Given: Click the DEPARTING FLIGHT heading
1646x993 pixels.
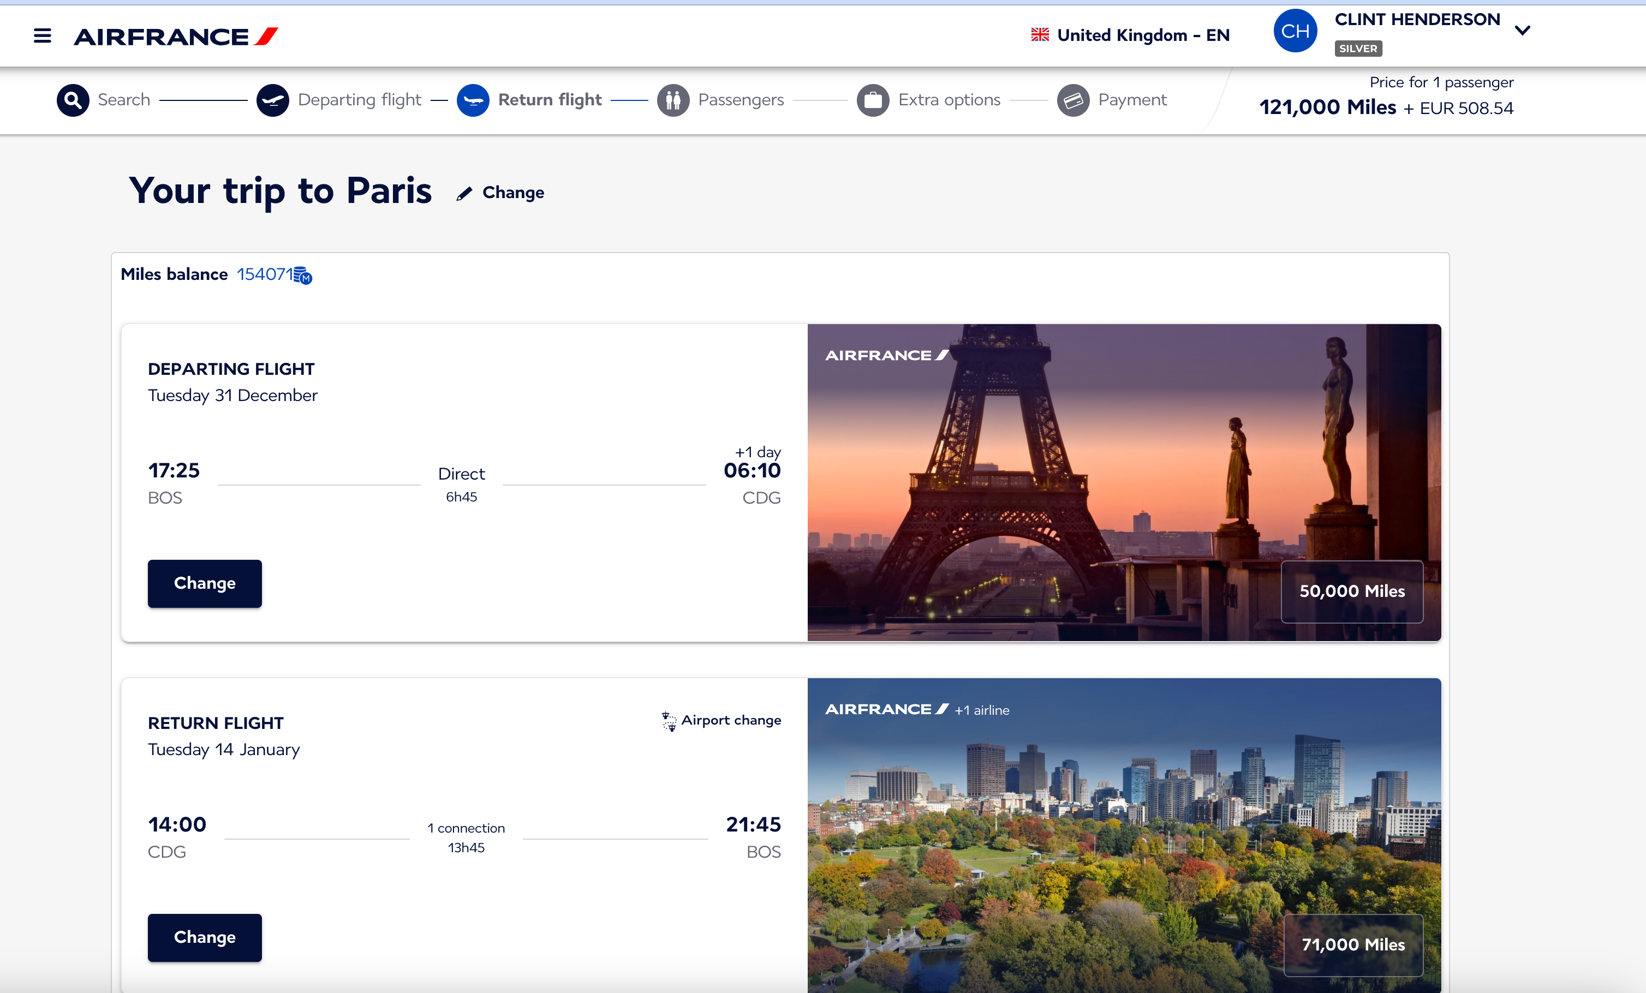Looking at the screenshot, I should [231, 369].
